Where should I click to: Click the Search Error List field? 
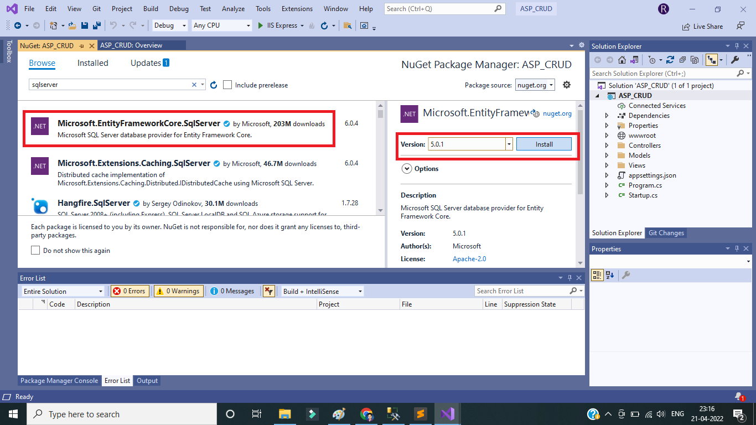[522, 291]
